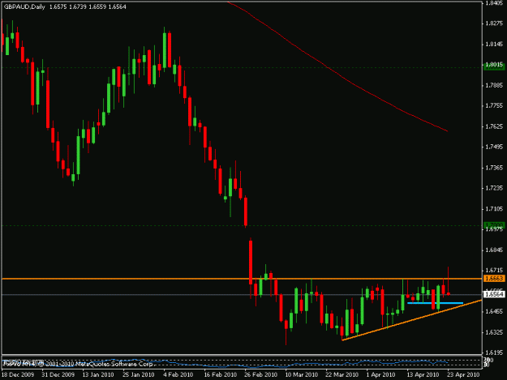Click the 1.7885 price axis label
507x380 pixels.
pyautogui.click(x=494, y=85)
